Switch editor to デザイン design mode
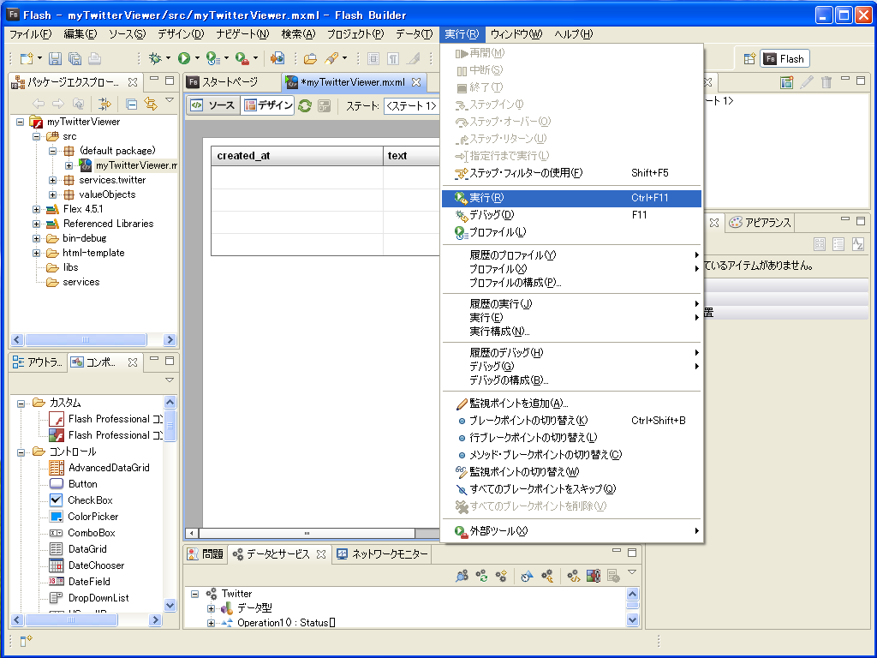The height and width of the screenshot is (658, 877). tap(268, 105)
